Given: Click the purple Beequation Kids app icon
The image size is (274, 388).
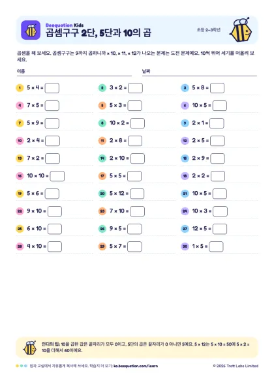Looking at the screenshot, I should (x=31, y=30).
